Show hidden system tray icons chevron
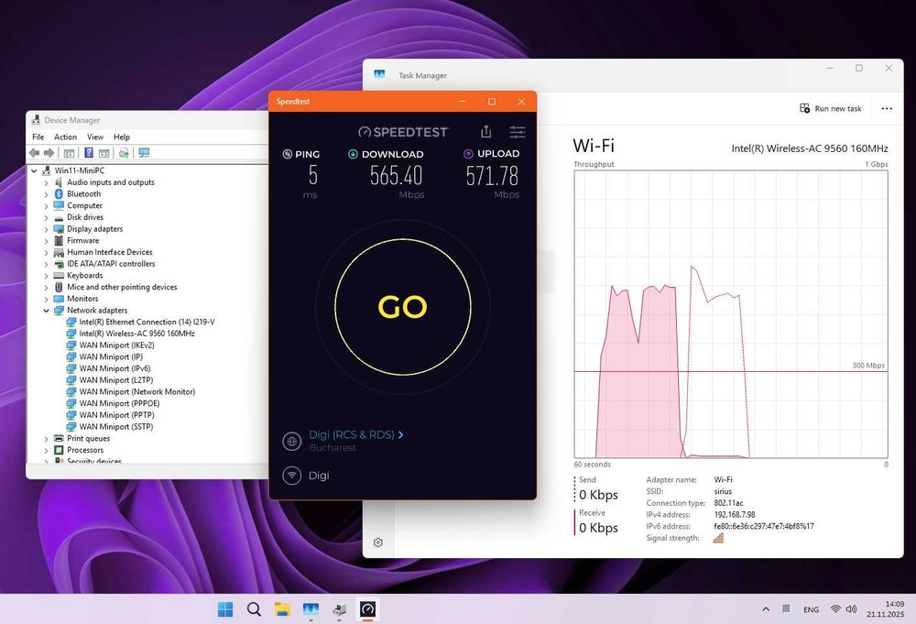The width and height of the screenshot is (916, 624). click(x=765, y=609)
